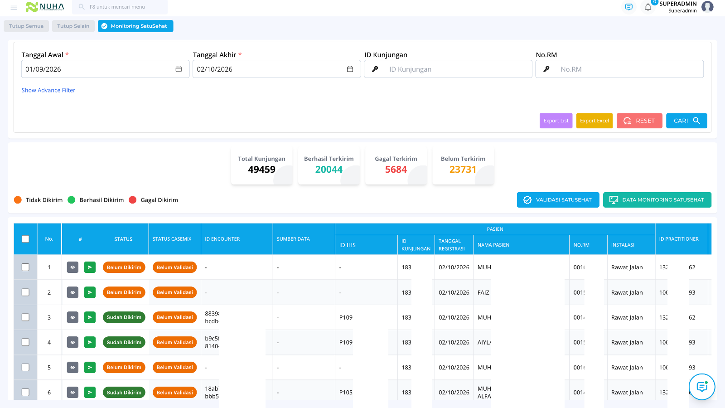The width and height of the screenshot is (725, 408).
Task: View details eye icon in row 1
Action: 72,267
